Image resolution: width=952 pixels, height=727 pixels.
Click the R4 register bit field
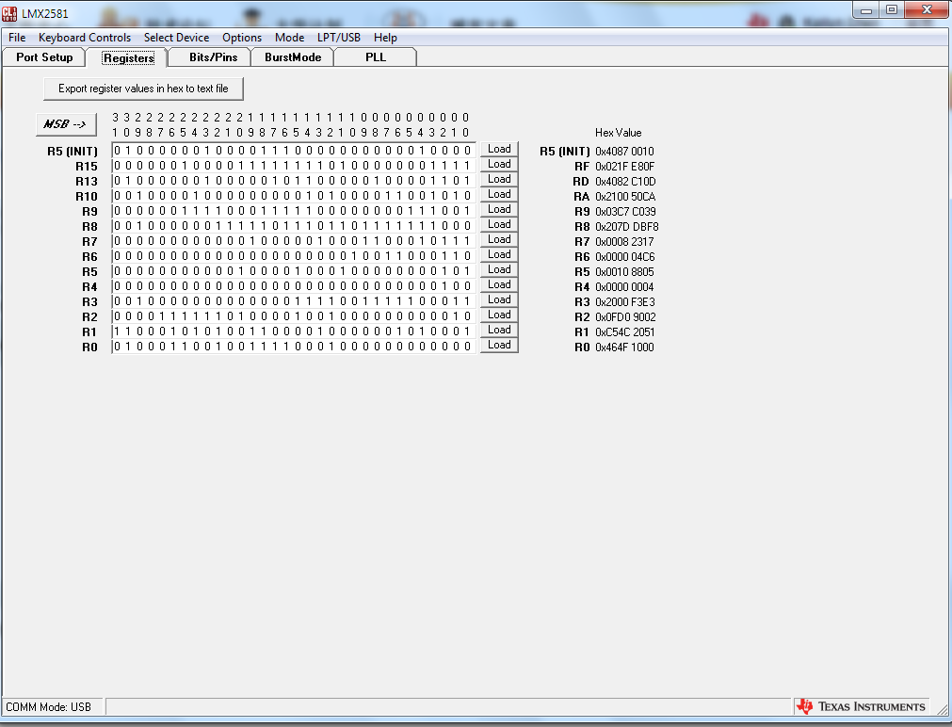coord(294,286)
